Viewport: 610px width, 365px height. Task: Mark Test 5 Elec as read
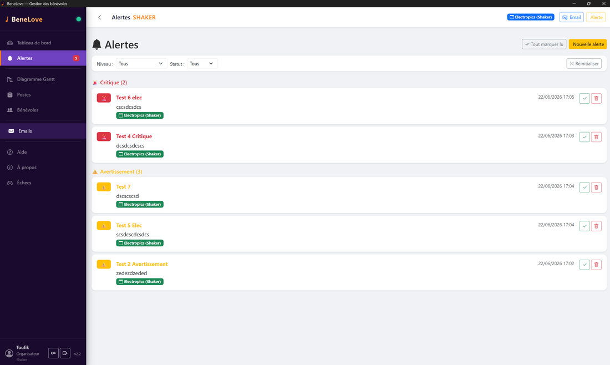click(x=584, y=226)
